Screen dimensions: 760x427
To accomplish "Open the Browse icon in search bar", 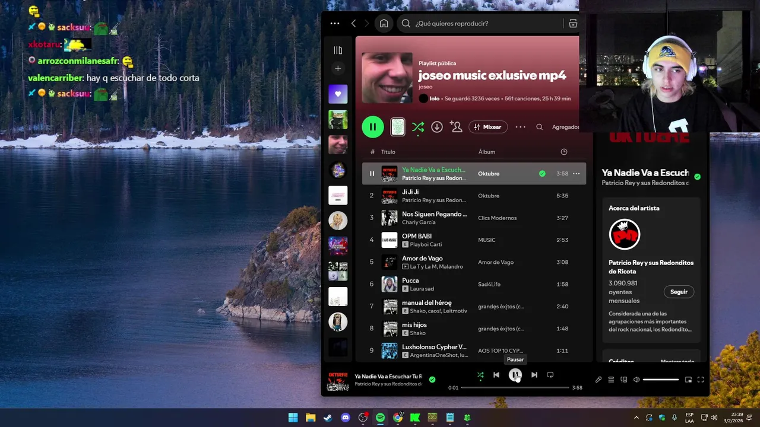I will 573,24.
